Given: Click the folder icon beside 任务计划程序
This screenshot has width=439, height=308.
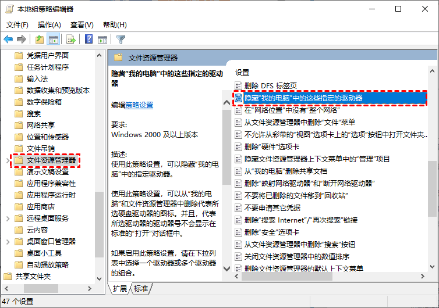Looking at the screenshot, I should click(x=19, y=67).
